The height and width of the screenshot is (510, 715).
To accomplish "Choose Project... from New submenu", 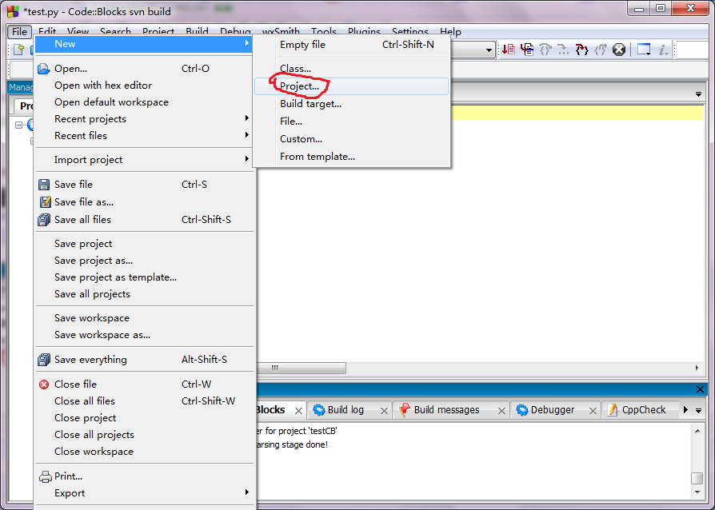I will pos(352,86).
